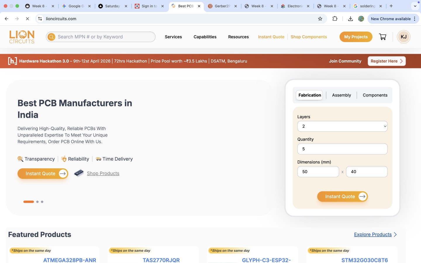The image size is (421, 263).
Task: Go to the second carousel slide dot
Action: point(37,202)
